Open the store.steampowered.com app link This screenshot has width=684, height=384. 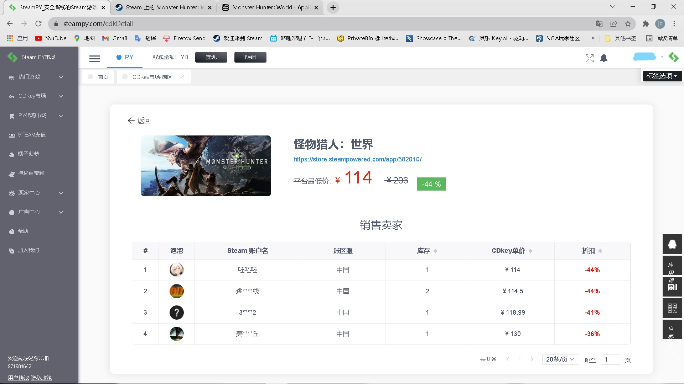point(357,159)
